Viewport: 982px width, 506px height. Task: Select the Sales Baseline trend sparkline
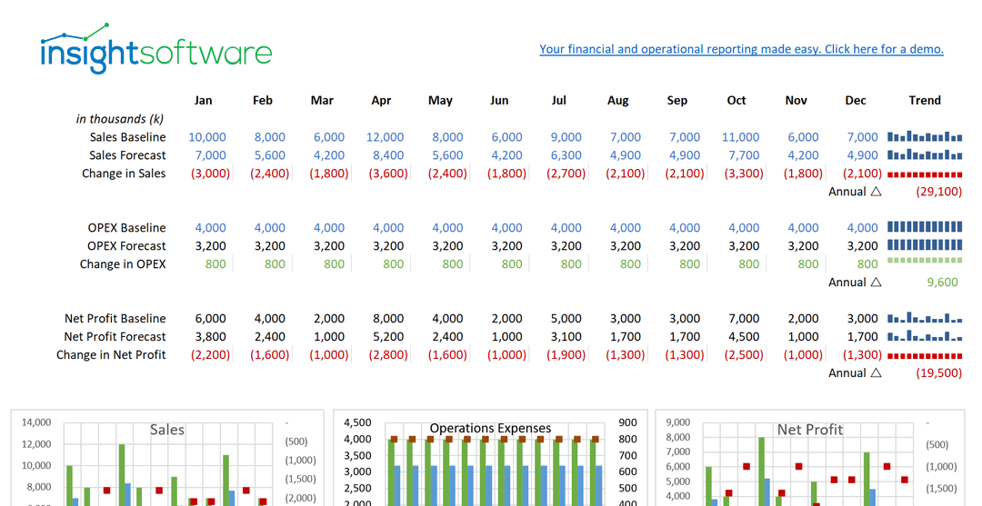[925, 136]
